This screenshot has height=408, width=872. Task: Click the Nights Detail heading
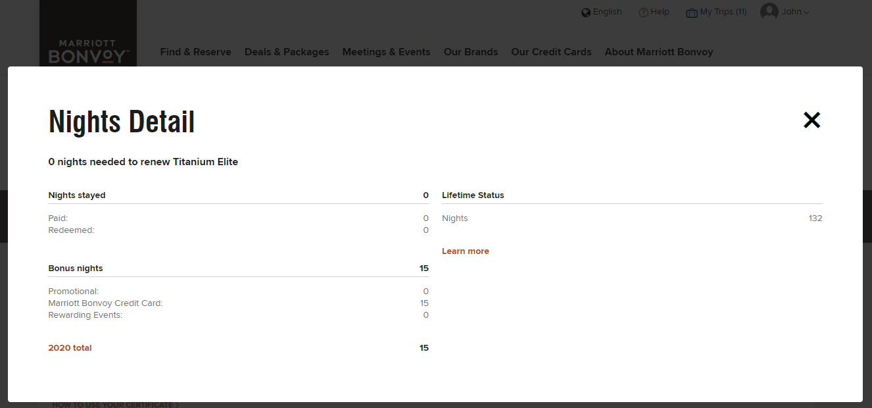click(122, 122)
